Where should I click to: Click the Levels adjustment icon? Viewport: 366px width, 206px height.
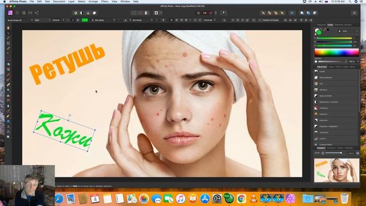point(316,72)
